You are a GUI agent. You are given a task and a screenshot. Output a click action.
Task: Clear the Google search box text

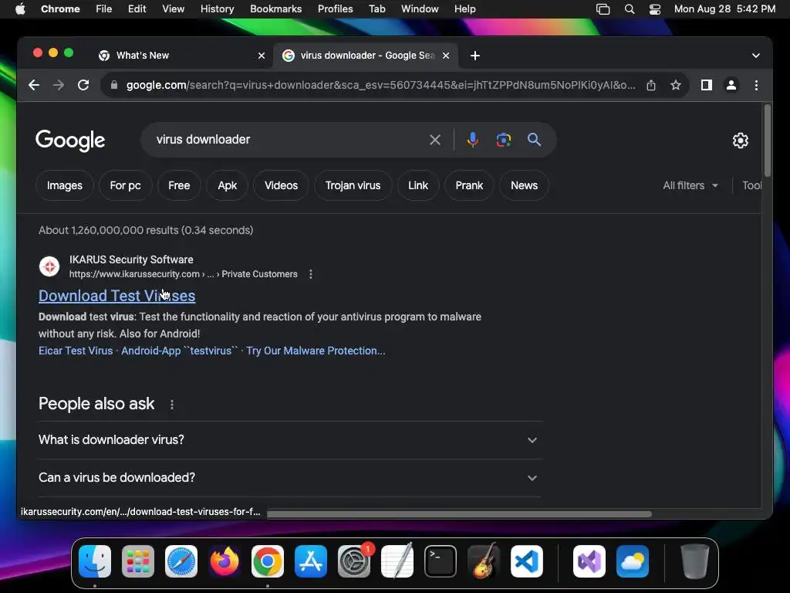pyautogui.click(x=435, y=140)
